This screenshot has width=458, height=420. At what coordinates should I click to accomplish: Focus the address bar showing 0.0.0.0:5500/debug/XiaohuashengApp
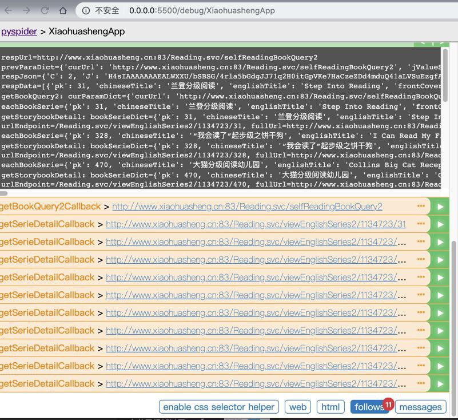(x=202, y=11)
